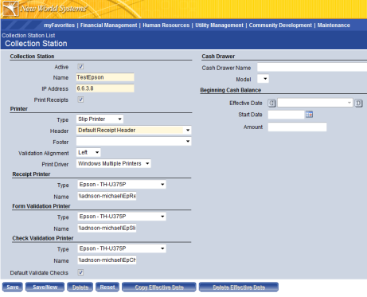Select the Receipt Printer Type dropdown

(x=122, y=185)
